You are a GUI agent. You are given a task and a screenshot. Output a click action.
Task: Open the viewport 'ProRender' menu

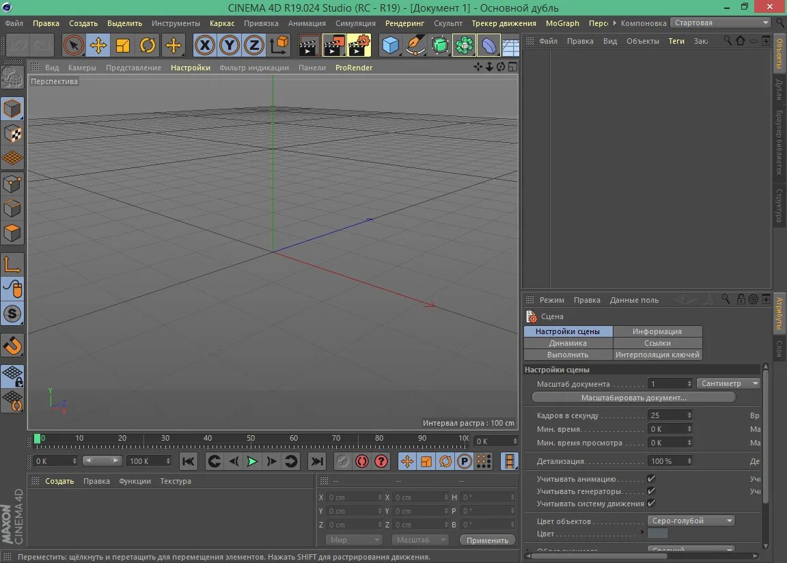(x=354, y=68)
